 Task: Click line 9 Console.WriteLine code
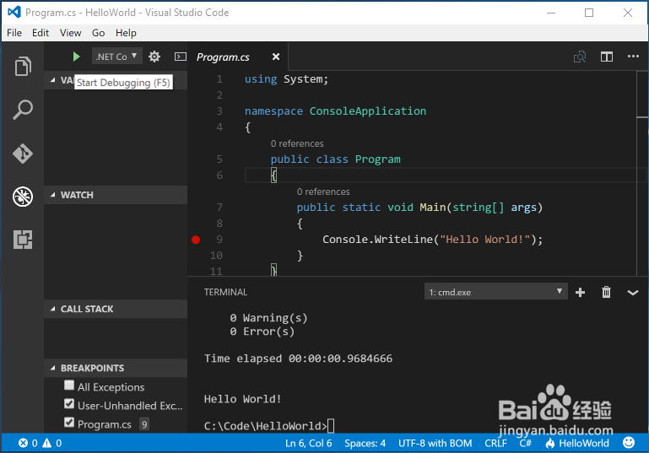433,240
